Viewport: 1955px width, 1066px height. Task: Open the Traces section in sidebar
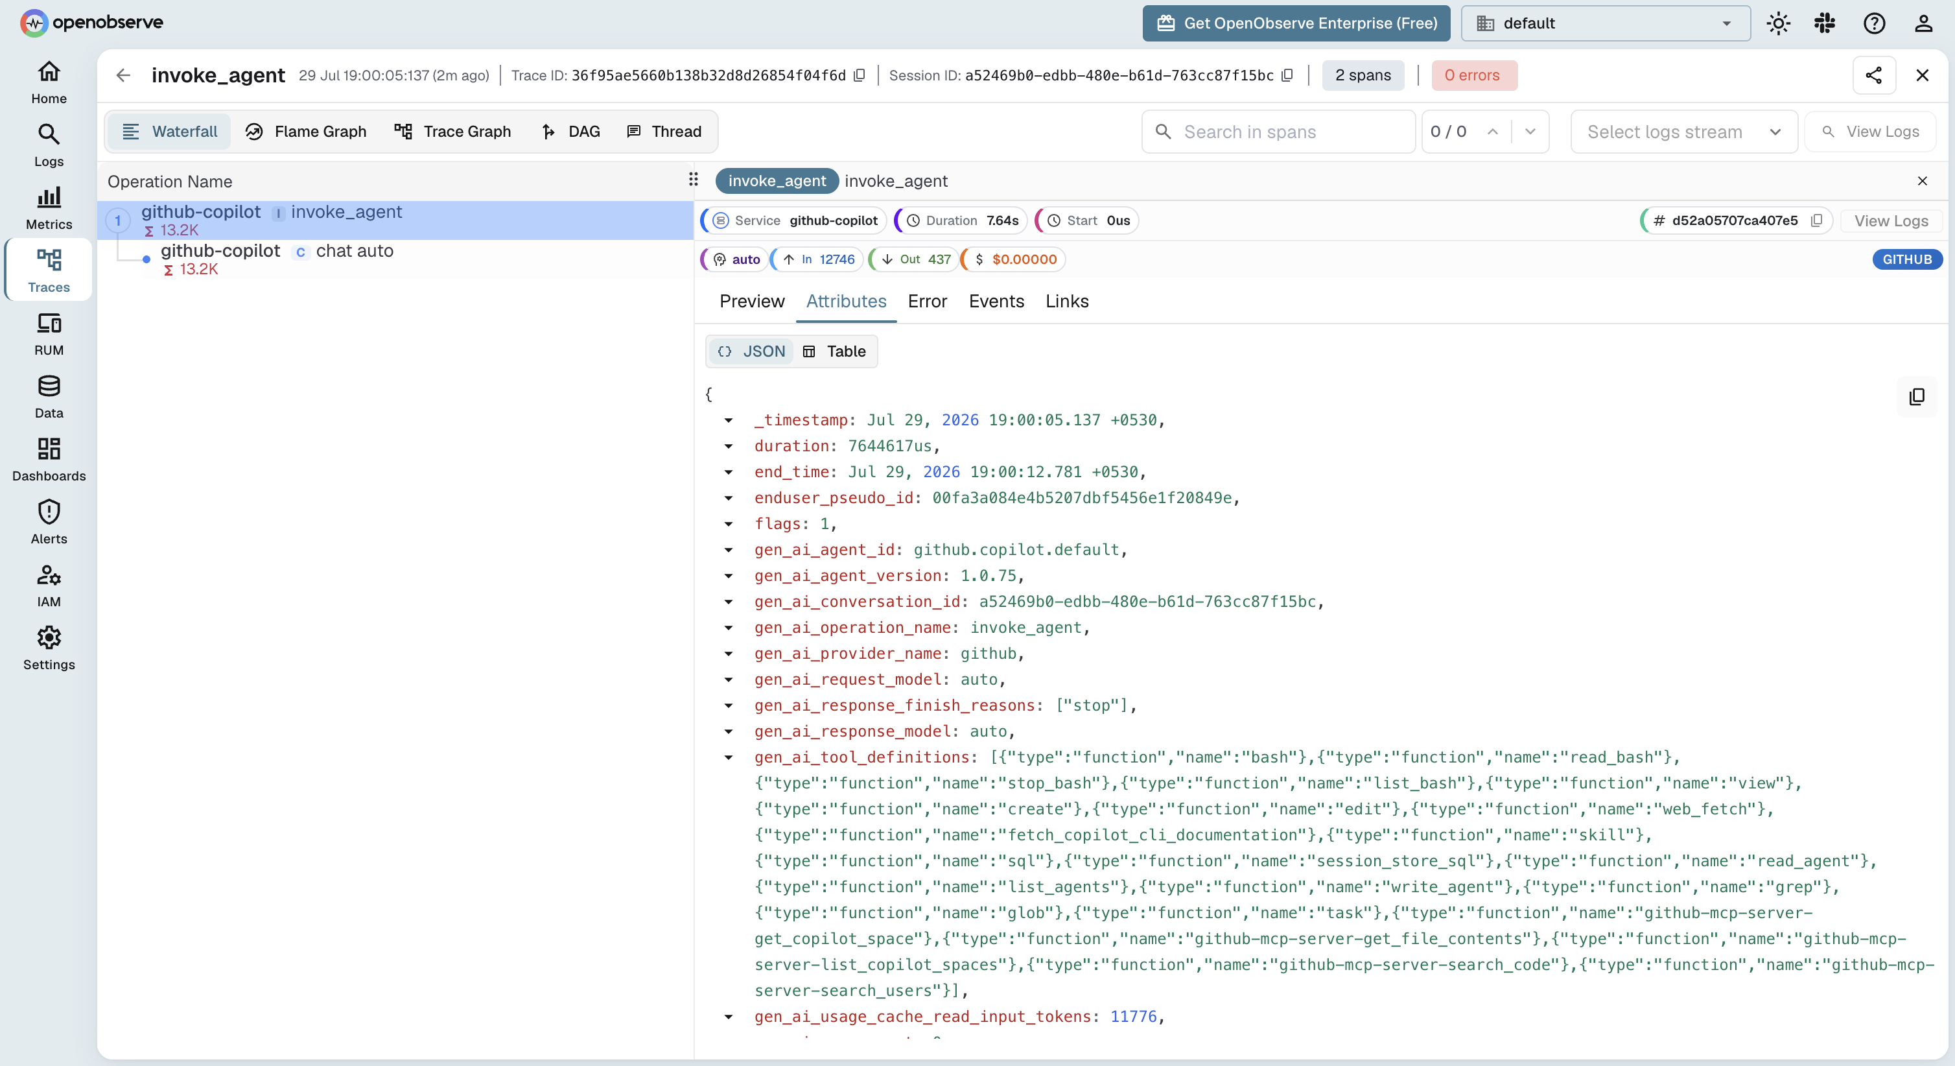pos(49,271)
